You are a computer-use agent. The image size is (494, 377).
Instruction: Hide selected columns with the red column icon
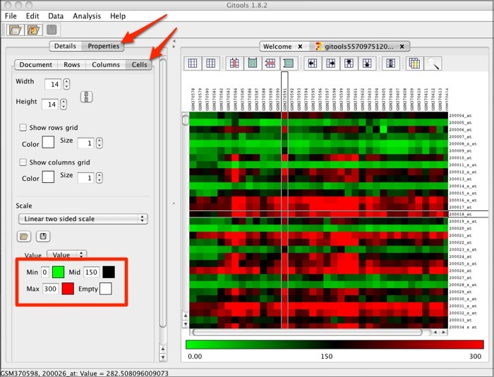pyautogui.click(x=234, y=64)
